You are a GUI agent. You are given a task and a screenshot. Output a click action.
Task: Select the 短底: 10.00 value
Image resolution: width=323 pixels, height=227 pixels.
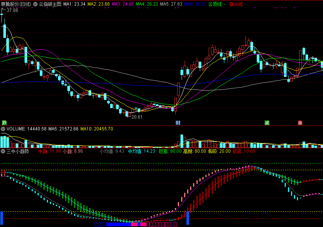click(244, 151)
